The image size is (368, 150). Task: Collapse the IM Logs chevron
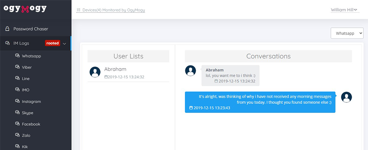coord(65,43)
